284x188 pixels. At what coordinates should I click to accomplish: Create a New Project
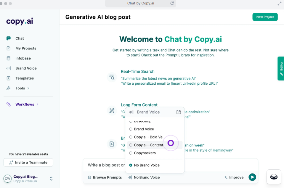265,17
